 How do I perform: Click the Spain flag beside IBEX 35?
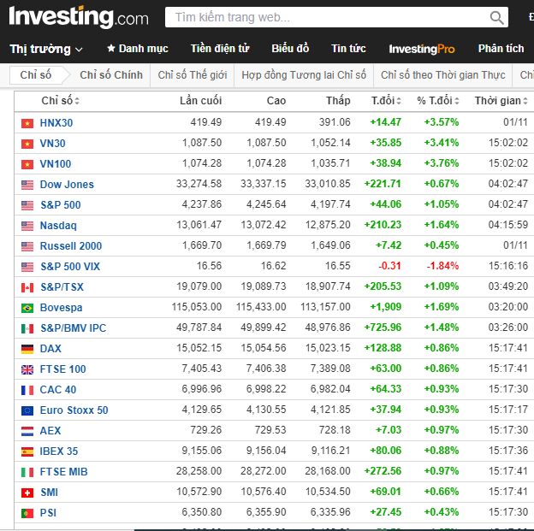click(x=27, y=451)
